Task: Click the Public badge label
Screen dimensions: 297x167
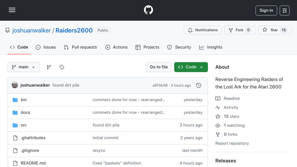Action: [x=103, y=30]
